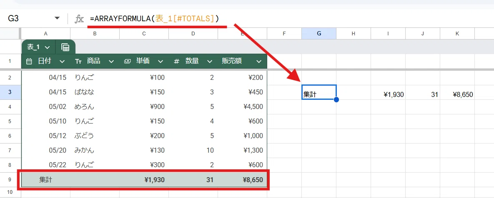The height and width of the screenshot is (198, 494).
Task: Click the table view calculator icon
Action: pos(65,47)
